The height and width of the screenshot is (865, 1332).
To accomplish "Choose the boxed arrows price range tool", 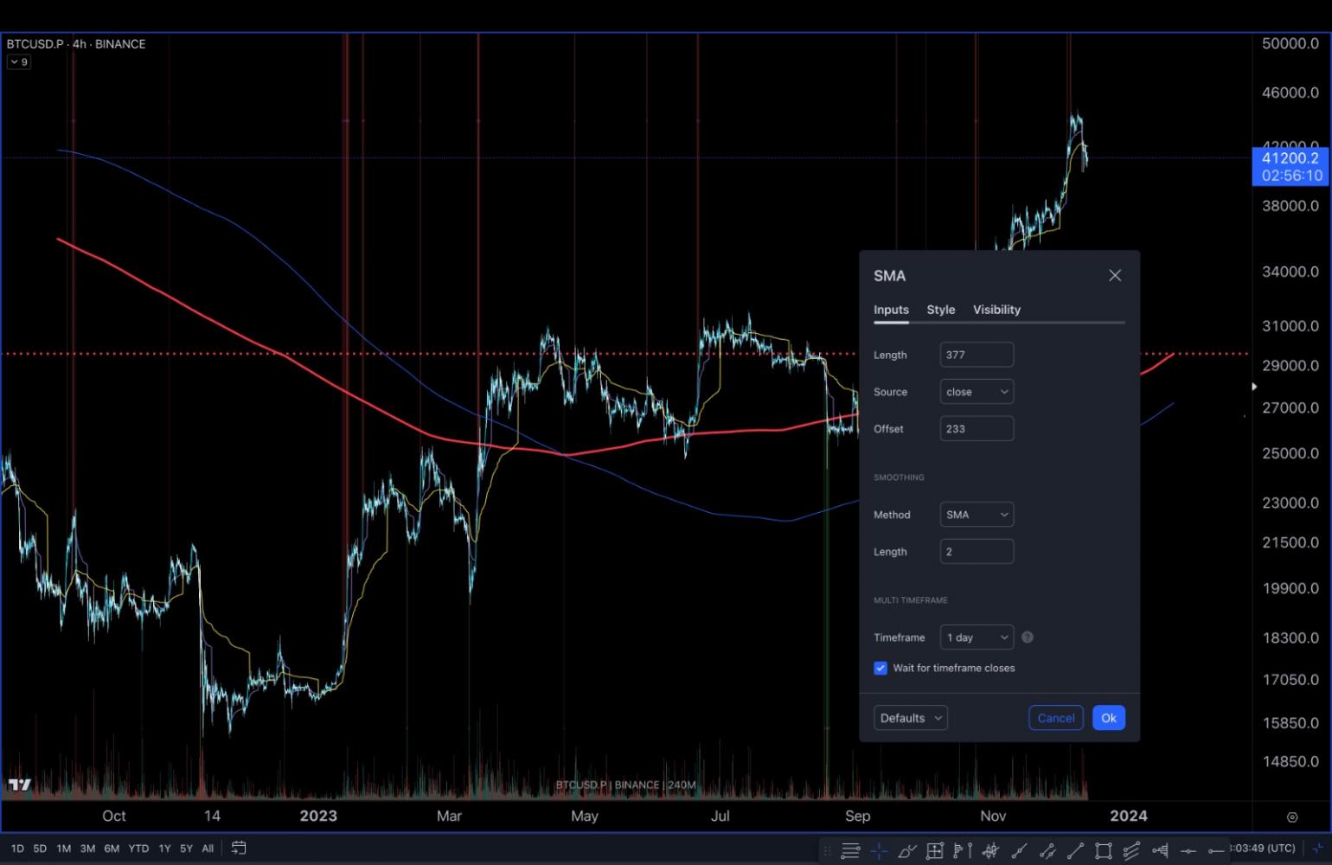I will [x=935, y=850].
